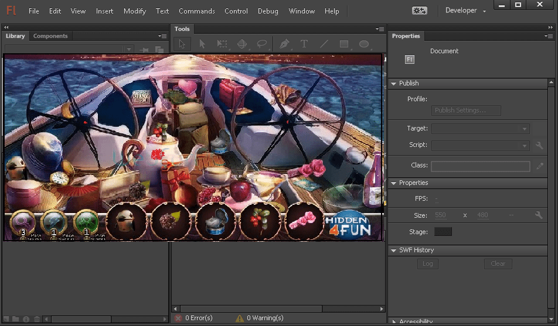Image resolution: width=558 pixels, height=326 pixels.
Task: Open the Text menu
Action: click(x=162, y=11)
